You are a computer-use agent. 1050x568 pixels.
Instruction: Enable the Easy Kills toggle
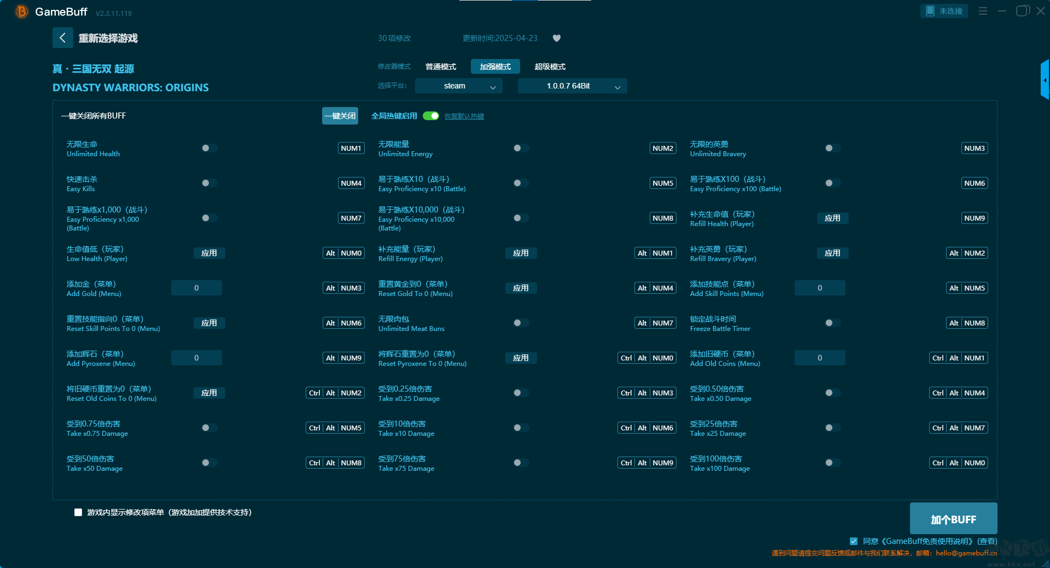(x=209, y=183)
